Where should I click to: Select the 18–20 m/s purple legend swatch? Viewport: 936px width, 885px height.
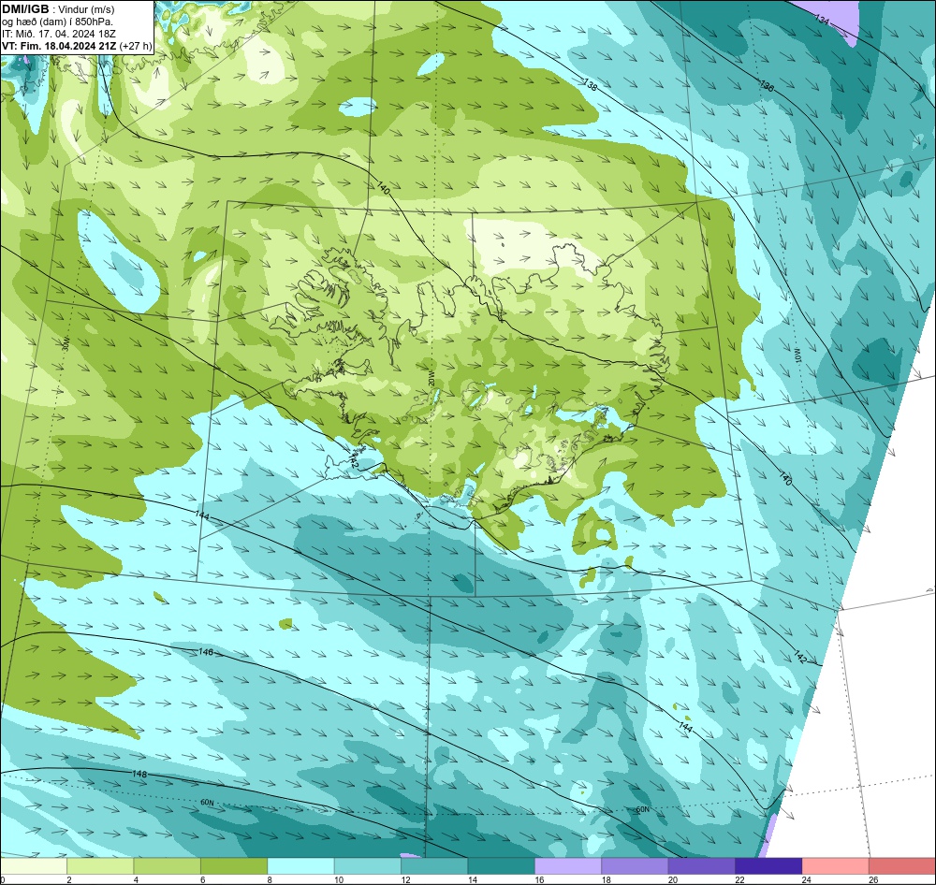[x=636, y=866]
